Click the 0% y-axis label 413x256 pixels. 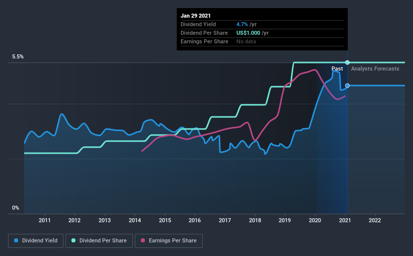tap(16, 208)
